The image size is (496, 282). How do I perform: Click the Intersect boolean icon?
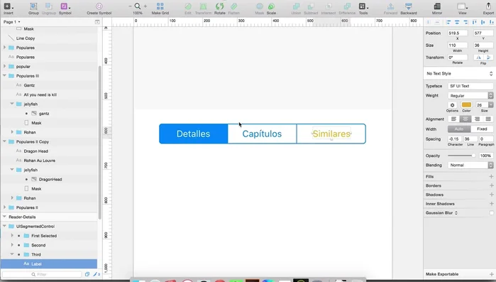329,6
